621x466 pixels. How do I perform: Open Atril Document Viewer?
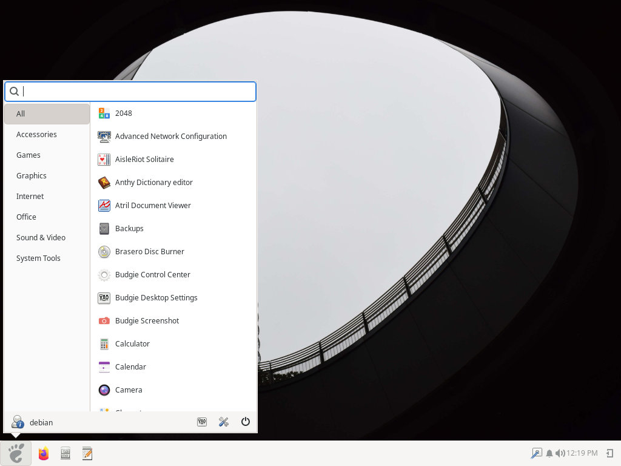(x=153, y=205)
